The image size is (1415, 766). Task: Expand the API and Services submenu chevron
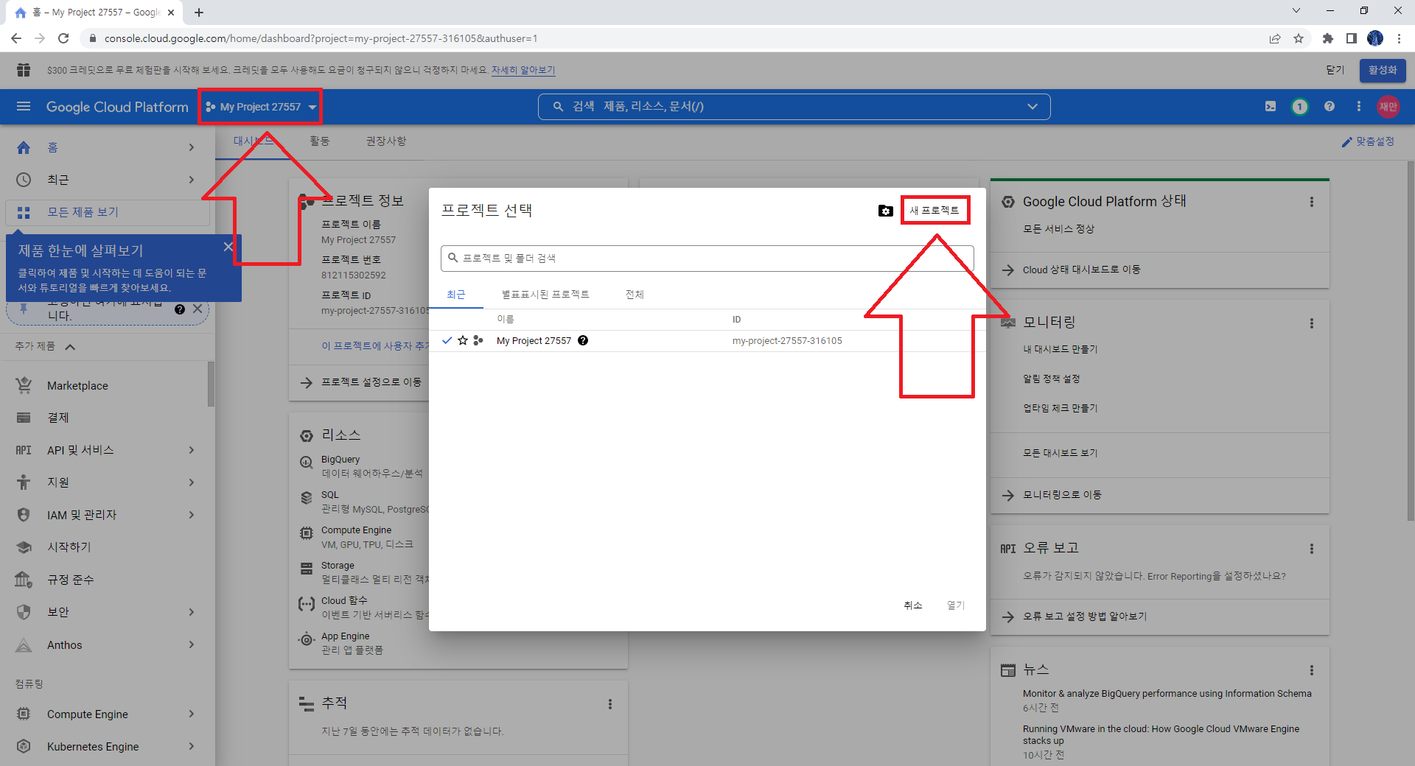(192, 450)
